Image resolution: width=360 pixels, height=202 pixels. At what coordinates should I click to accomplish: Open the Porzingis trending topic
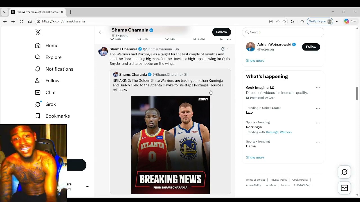click(254, 127)
